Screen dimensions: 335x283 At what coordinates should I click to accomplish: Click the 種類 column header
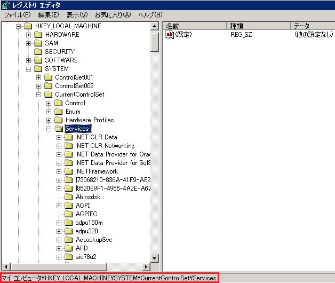pos(258,26)
